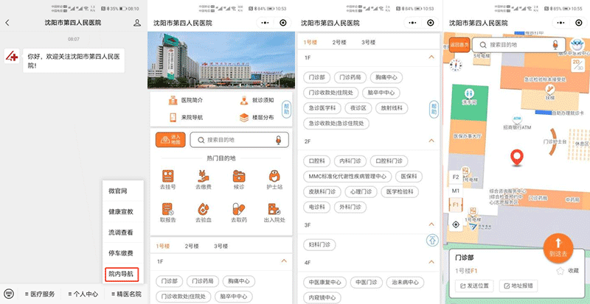Tap the compass icon on the map
The image size is (590, 304).
pos(456,65)
